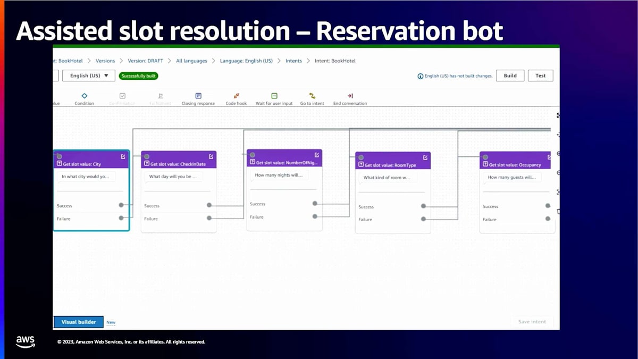This screenshot has height=359, width=638.
Task: Click the 'In what city would yo...' prompt
Action: (x=87, y=177)
